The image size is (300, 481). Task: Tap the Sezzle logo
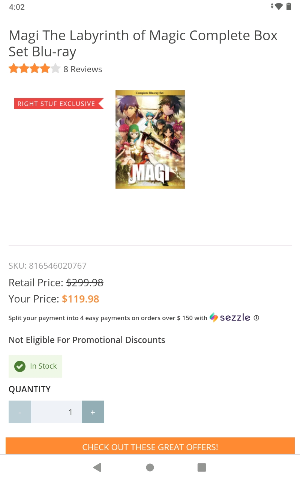click(230, 318)
